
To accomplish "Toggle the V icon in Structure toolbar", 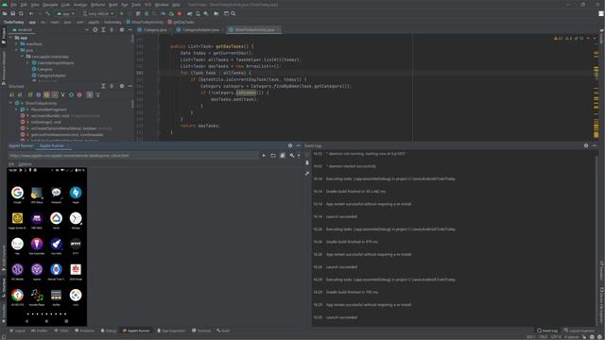I will [x=63, y=94].
